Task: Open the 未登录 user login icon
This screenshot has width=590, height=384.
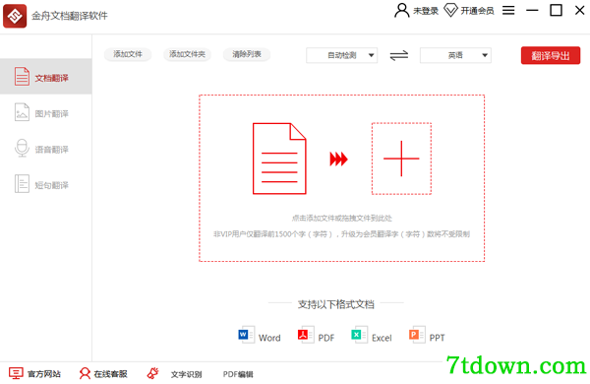Action: pyautogui.click(x=401, y=11)
